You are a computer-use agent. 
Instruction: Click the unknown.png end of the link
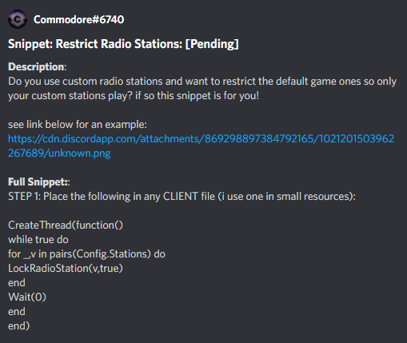point(79,154)
